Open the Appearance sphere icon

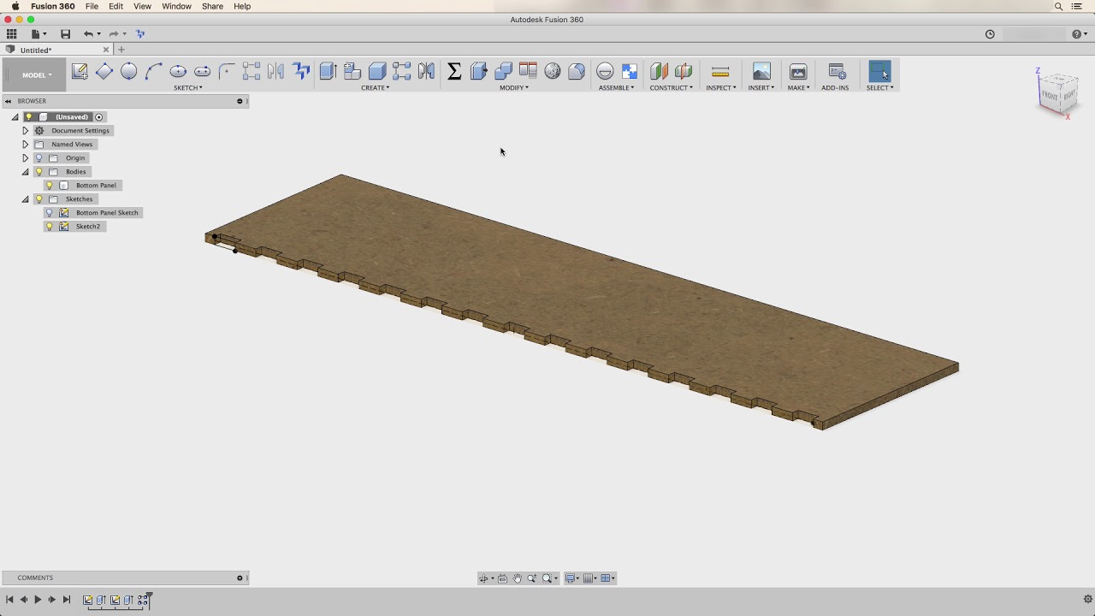pos(553,72)
